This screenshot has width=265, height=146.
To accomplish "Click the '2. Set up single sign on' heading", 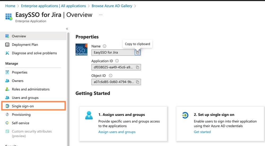I will [x=214, y=115].
